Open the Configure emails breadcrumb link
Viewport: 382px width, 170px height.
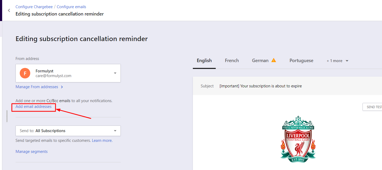71,7
